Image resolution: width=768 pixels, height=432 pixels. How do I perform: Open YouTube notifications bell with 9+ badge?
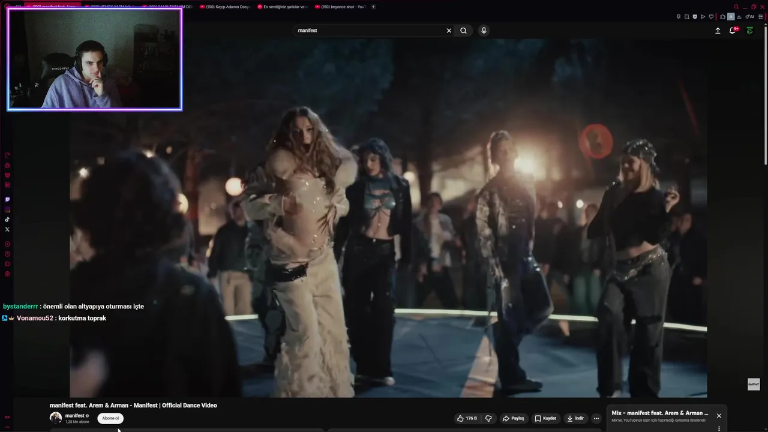(733, 30)
